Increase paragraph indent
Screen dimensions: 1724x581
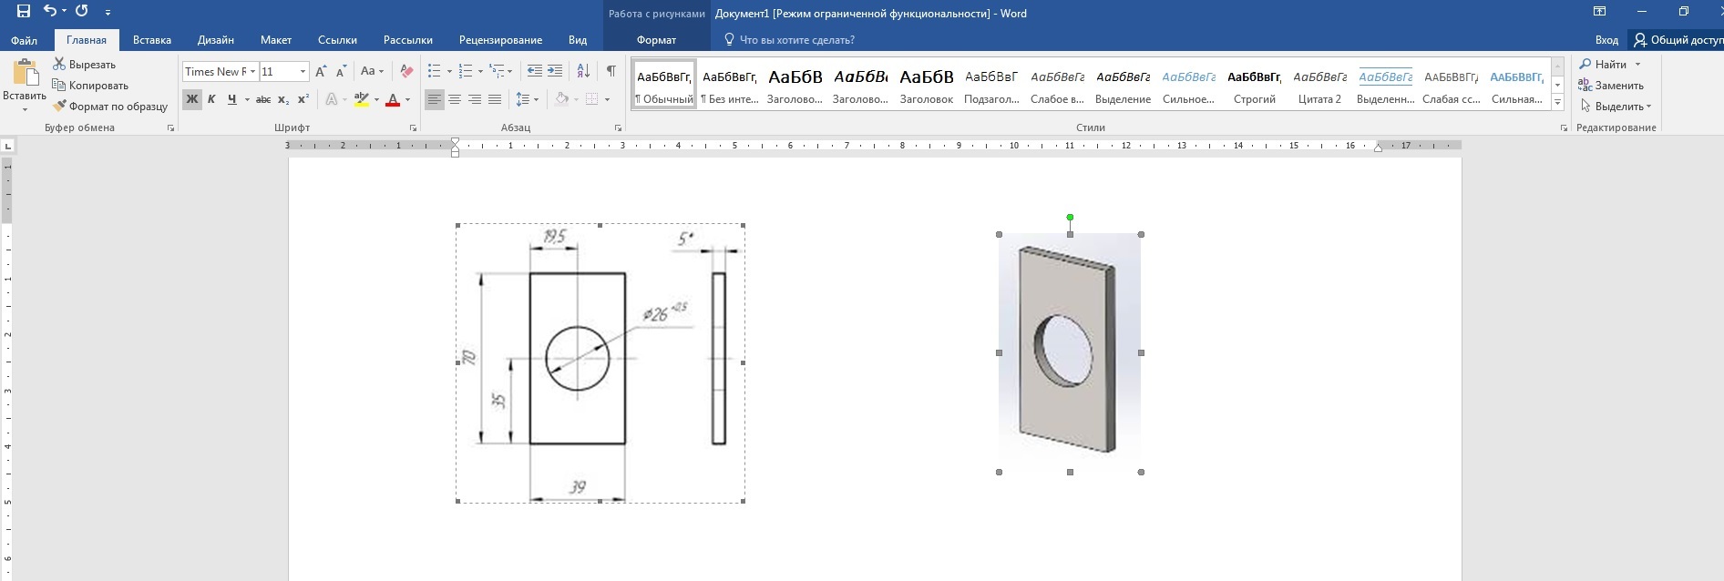click(x=555, y=71)
